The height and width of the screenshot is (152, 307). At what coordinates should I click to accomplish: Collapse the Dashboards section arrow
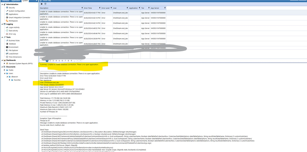[x=2, y=60]
